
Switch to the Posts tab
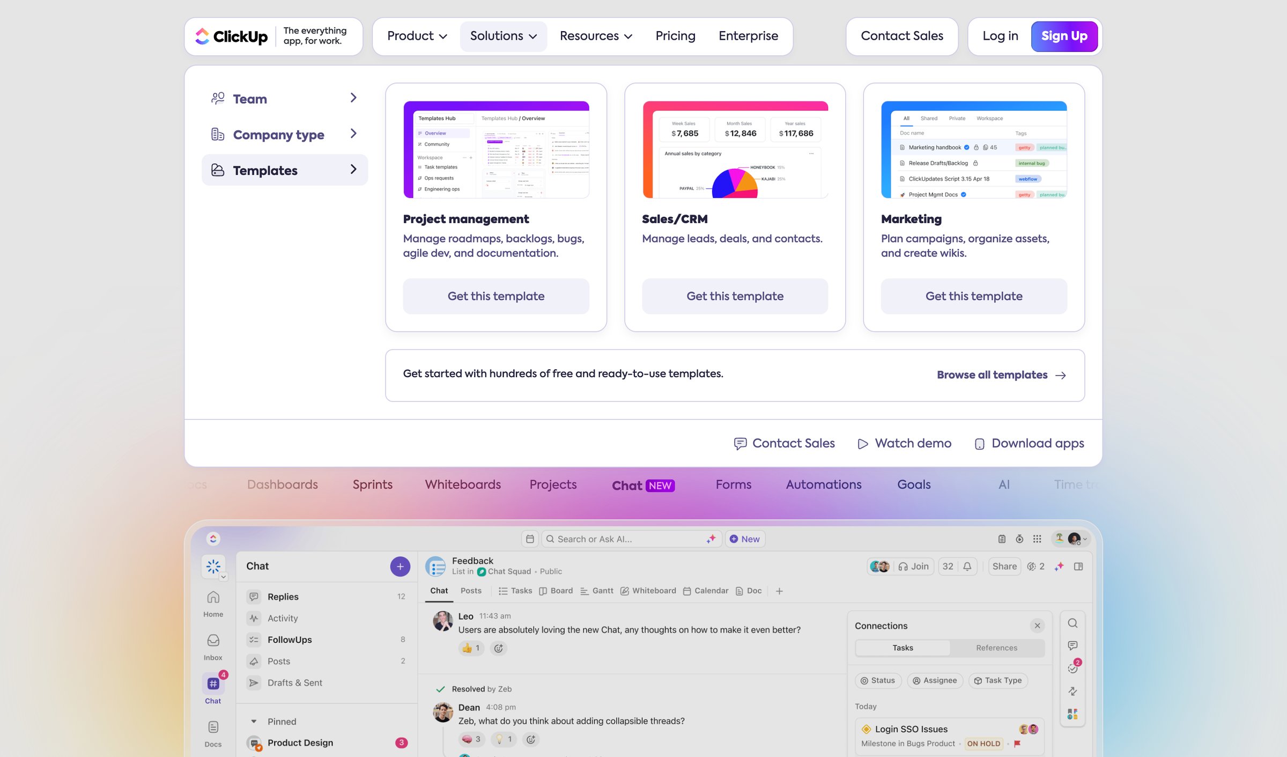click(x=471, y=591)
